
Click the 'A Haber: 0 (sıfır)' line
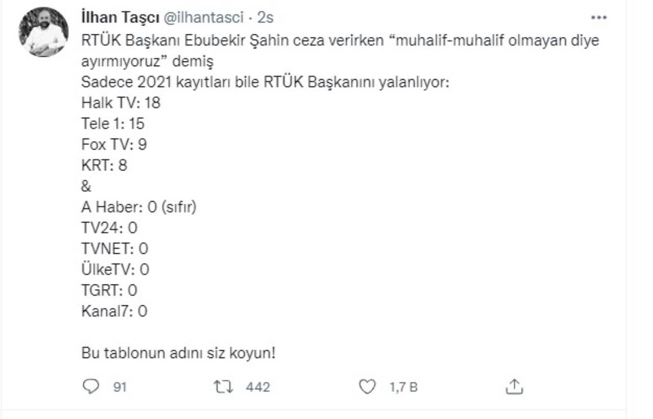coord(139,207)
